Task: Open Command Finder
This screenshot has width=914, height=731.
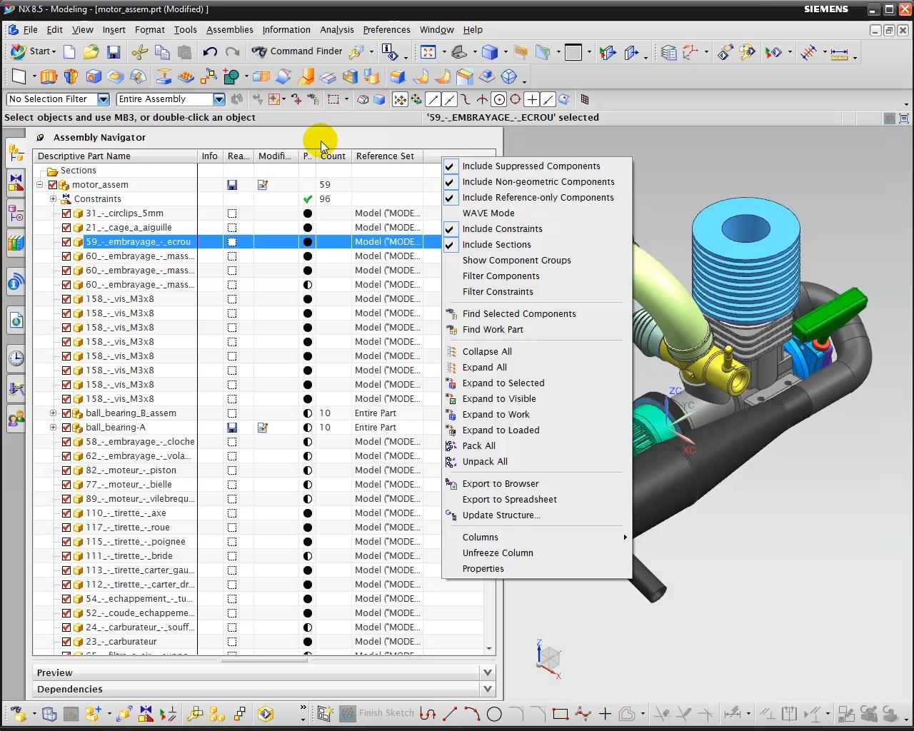Action: (298, 51)
